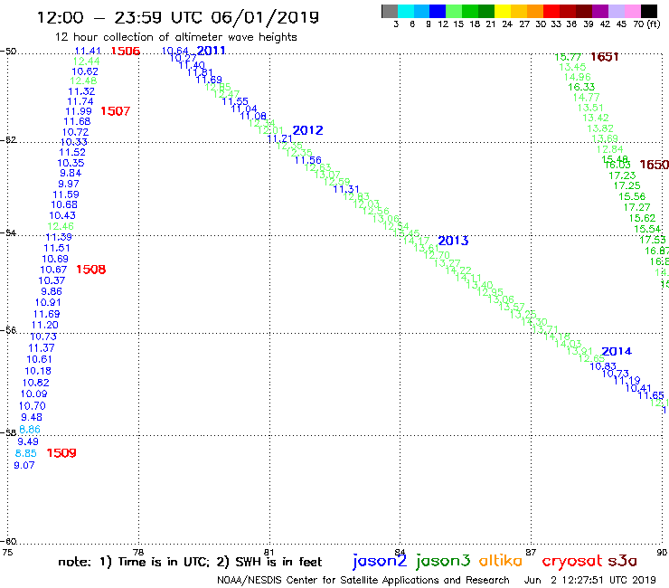Click the '70 (ft)' scale label
Viewport: 669px width, 588px height.
click(646, 24)
